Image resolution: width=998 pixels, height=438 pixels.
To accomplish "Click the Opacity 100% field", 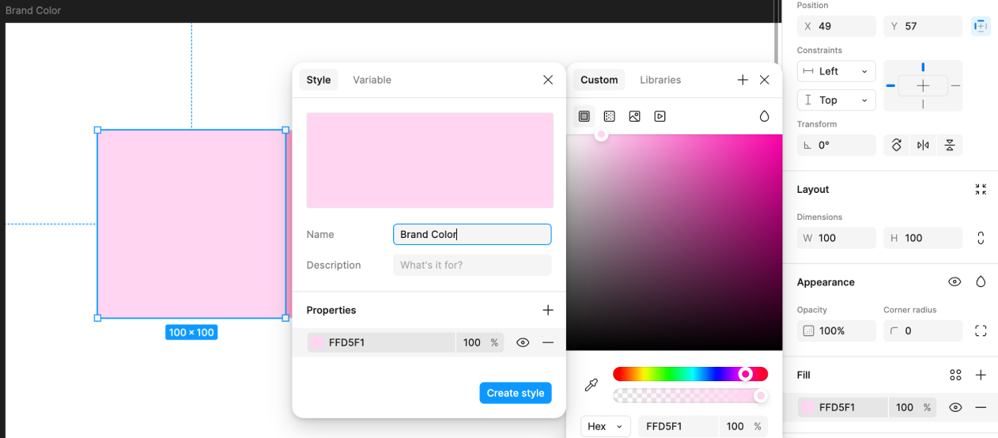I will click(836, 330).
